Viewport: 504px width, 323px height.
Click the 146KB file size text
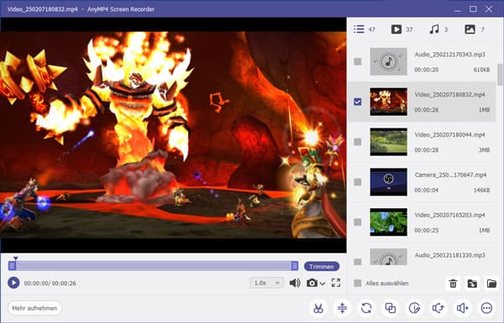(x=481, y=190)
